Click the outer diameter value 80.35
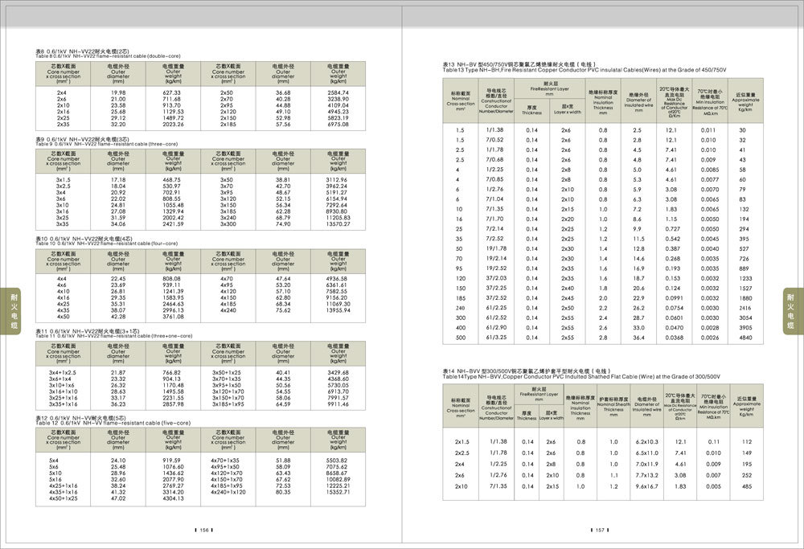 point(283,492)
